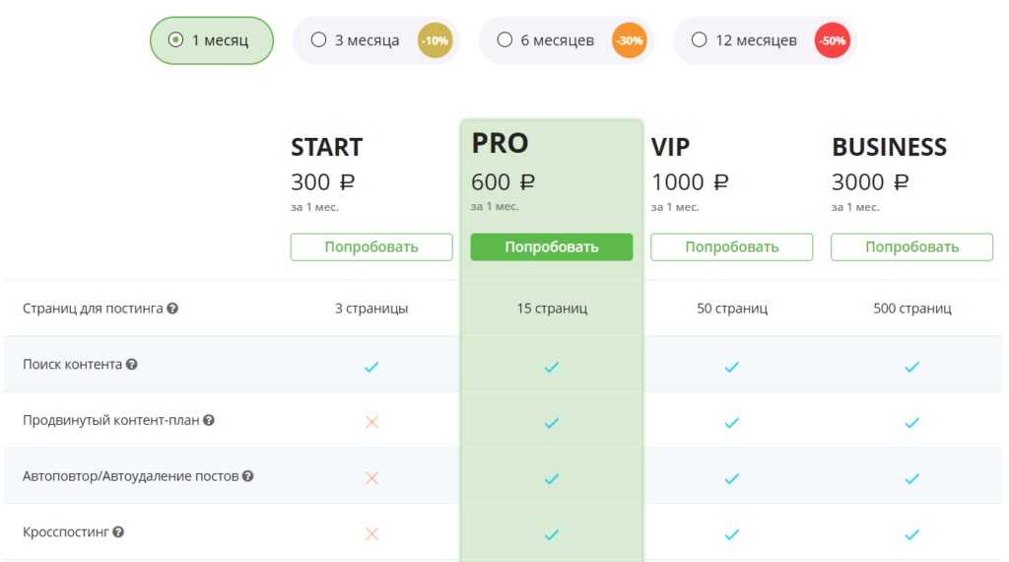The height and width of the screenshot is (562, 1009).
Task: Select 6 месяцев billing period
Action: [546, 40]
